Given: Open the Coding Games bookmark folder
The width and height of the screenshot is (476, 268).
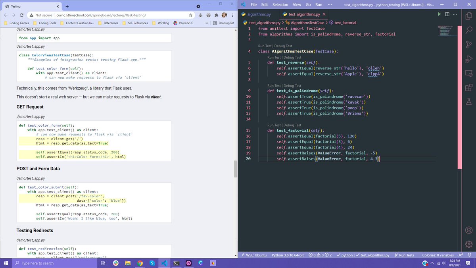Looking at the screenshot, I should [16, 23].
